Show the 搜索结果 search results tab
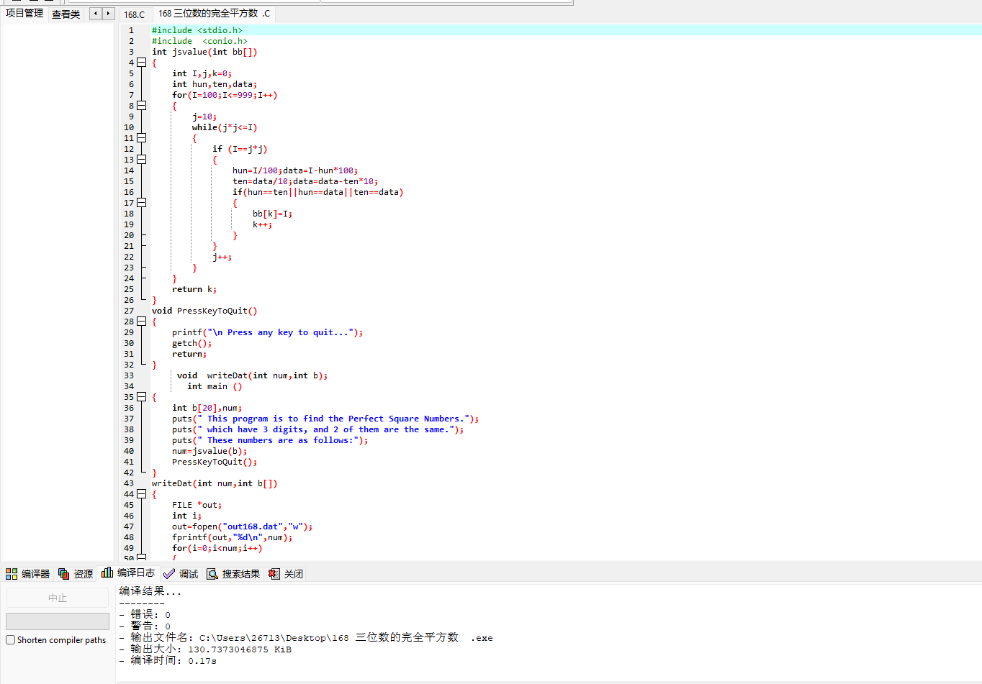 coord(233,573)
